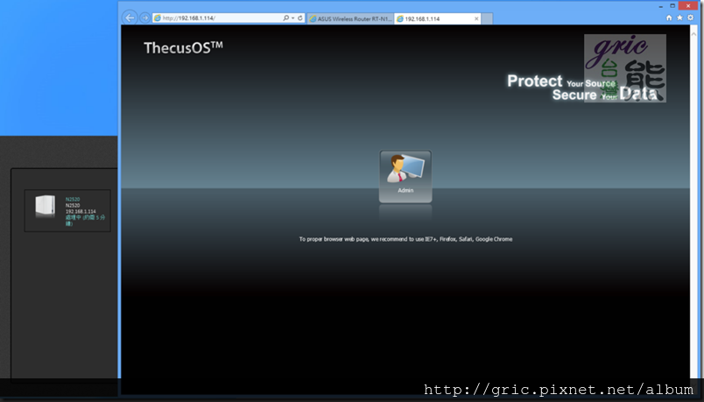Open the address bar dropdown arrow
Viewport: 704px width, 402px height.
tap(292, 18)
